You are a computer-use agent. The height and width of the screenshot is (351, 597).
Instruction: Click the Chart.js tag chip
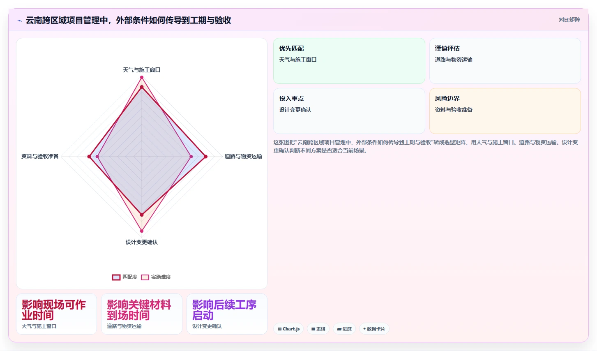point(288,329)
